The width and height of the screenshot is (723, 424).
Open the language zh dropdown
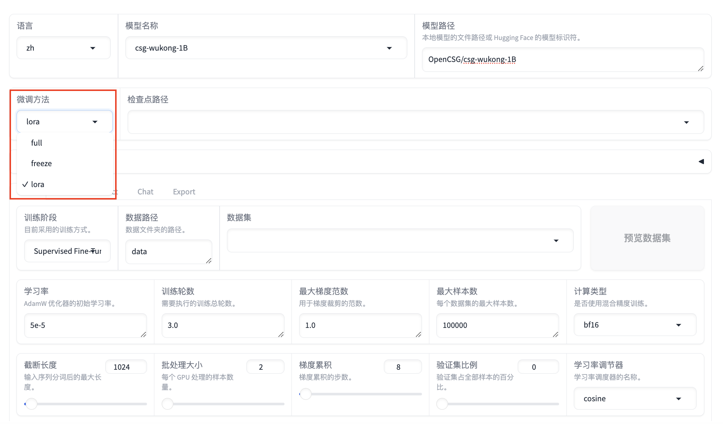[63, 48]
